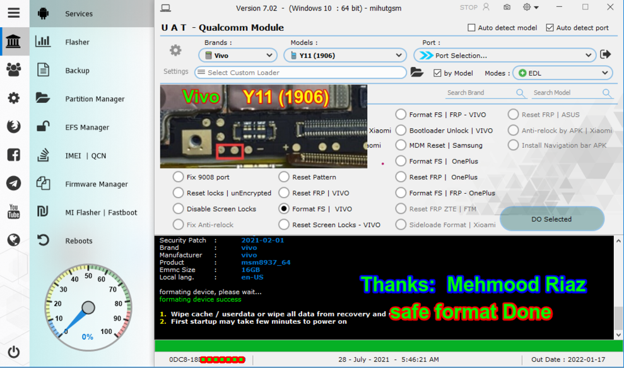Click the log scrollbar up arrow
This screenshot has height=368, width=624.
(x=618, y=240)
